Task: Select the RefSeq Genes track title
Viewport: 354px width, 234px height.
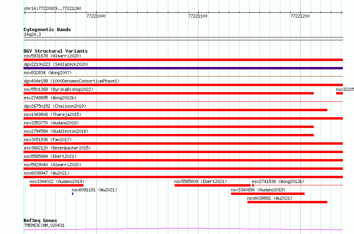Action: click(40, 220)
